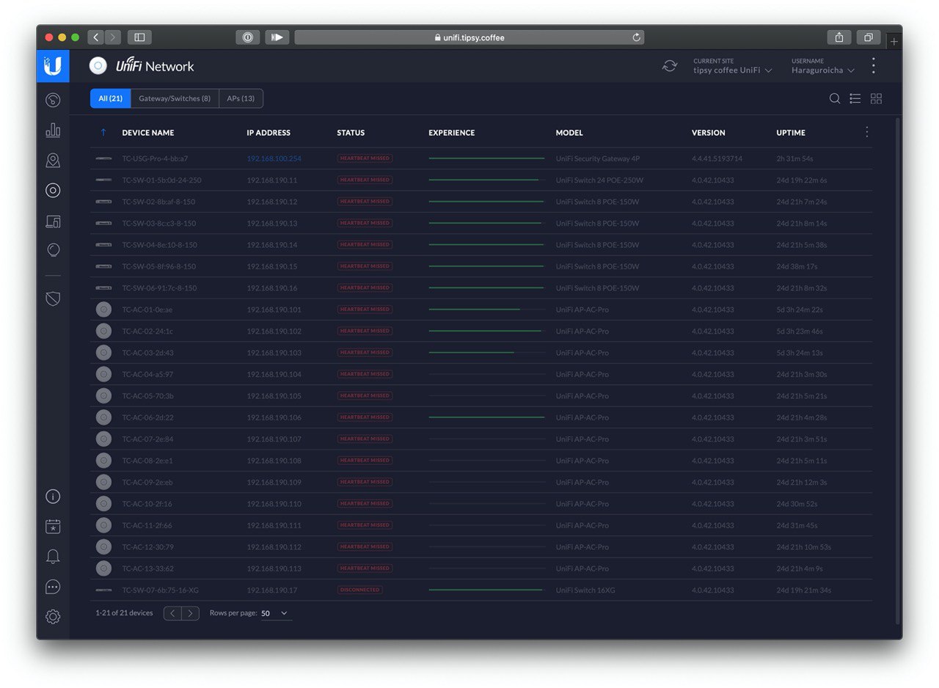Go back with Safari's back arrow

click(x=96, y=37)
